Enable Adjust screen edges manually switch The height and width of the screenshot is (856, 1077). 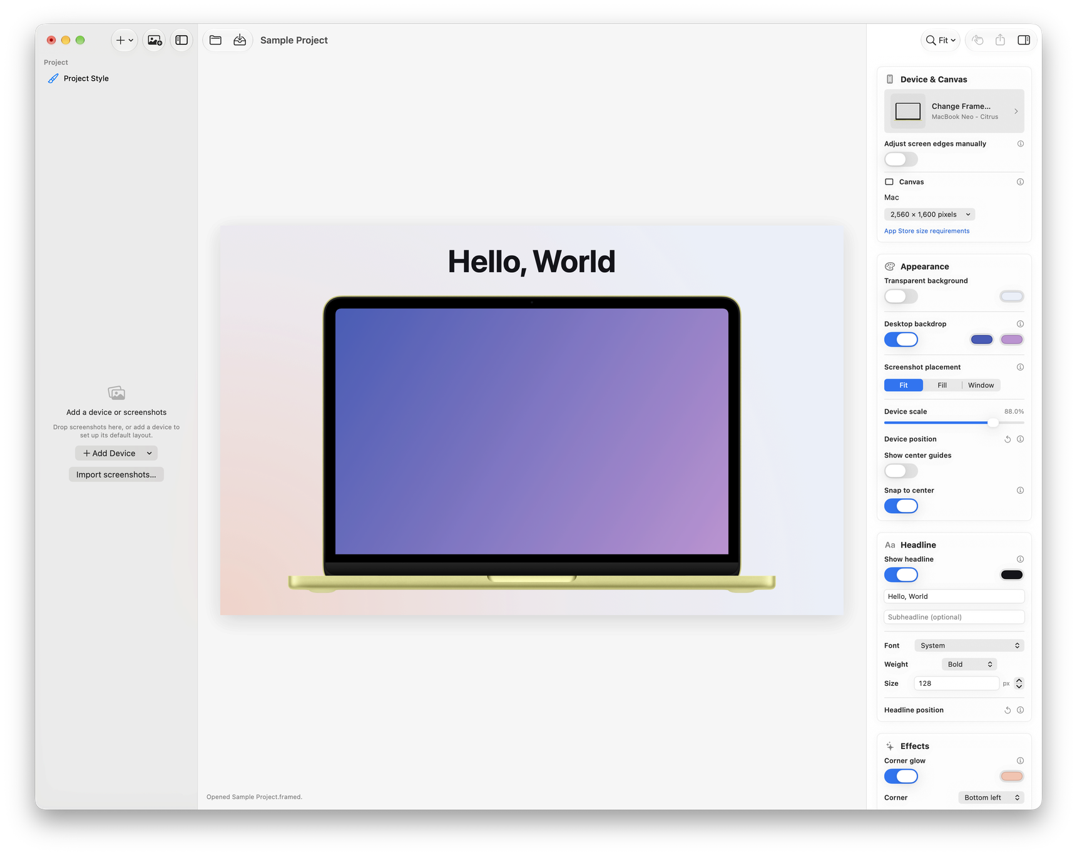pyautogui.click(x=901, y=160)
